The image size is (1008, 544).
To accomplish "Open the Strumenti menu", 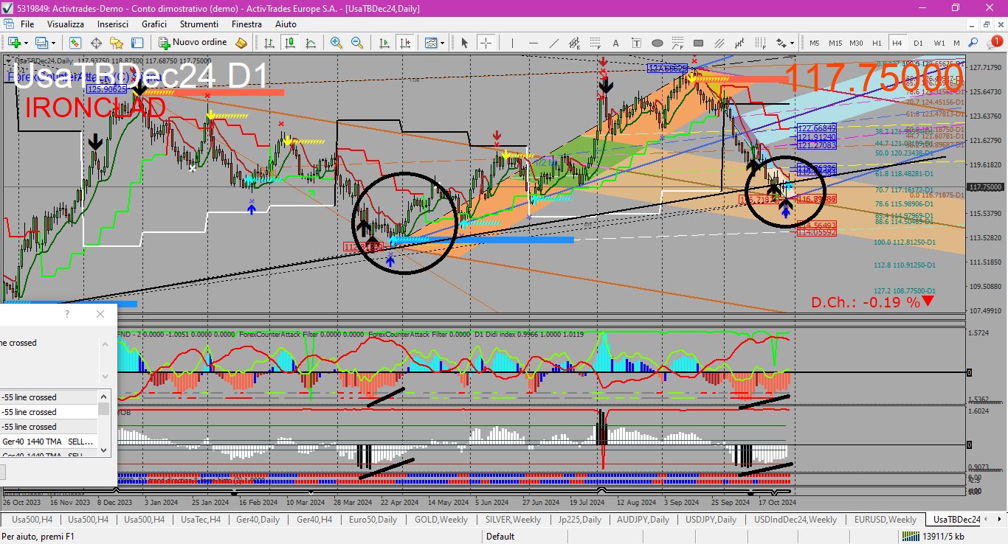I will pos(199,24).
